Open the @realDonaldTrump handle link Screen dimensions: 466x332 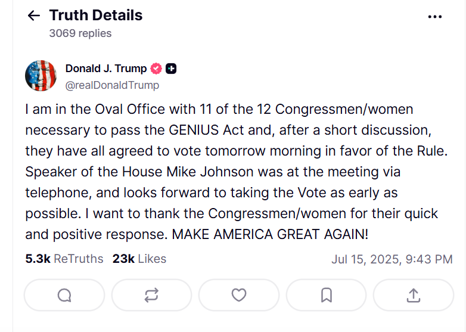tap(112, 85)
